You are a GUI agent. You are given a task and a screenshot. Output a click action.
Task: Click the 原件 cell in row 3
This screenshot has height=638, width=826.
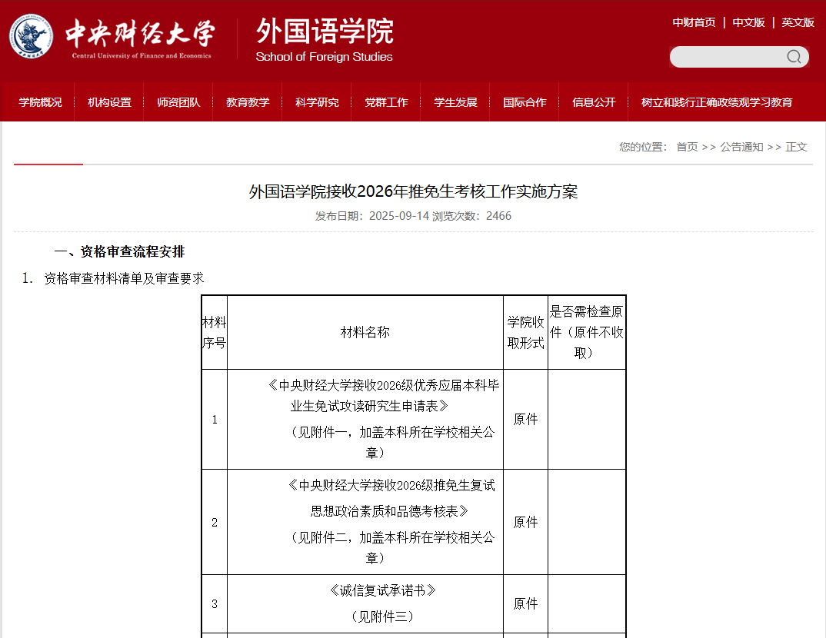526,603
